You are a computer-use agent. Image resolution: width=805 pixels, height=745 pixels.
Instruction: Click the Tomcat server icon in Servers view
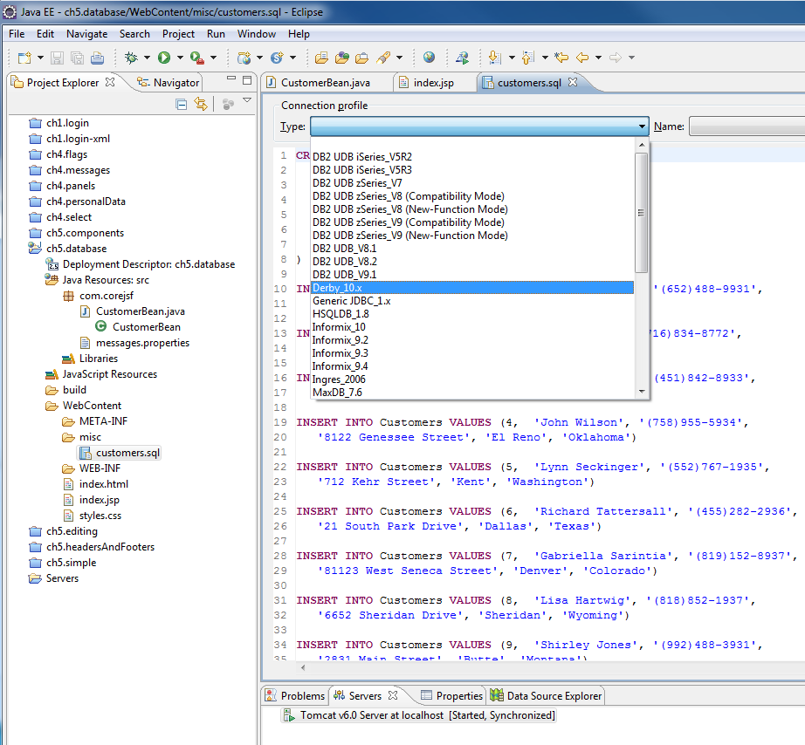point(290,715)
